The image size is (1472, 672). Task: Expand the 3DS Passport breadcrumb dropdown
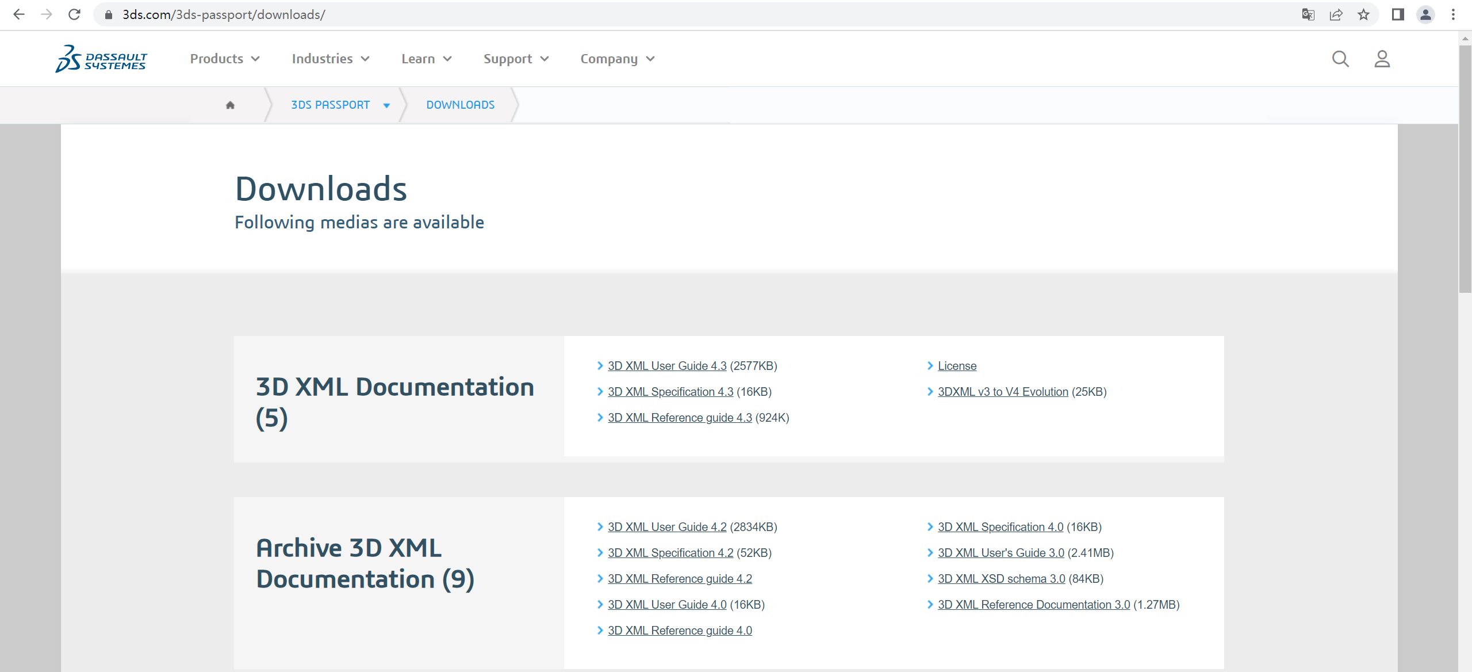(x=386, y=105)
